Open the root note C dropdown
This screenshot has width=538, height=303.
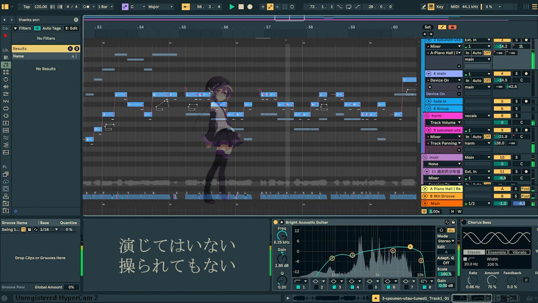(x=137, y=7)
